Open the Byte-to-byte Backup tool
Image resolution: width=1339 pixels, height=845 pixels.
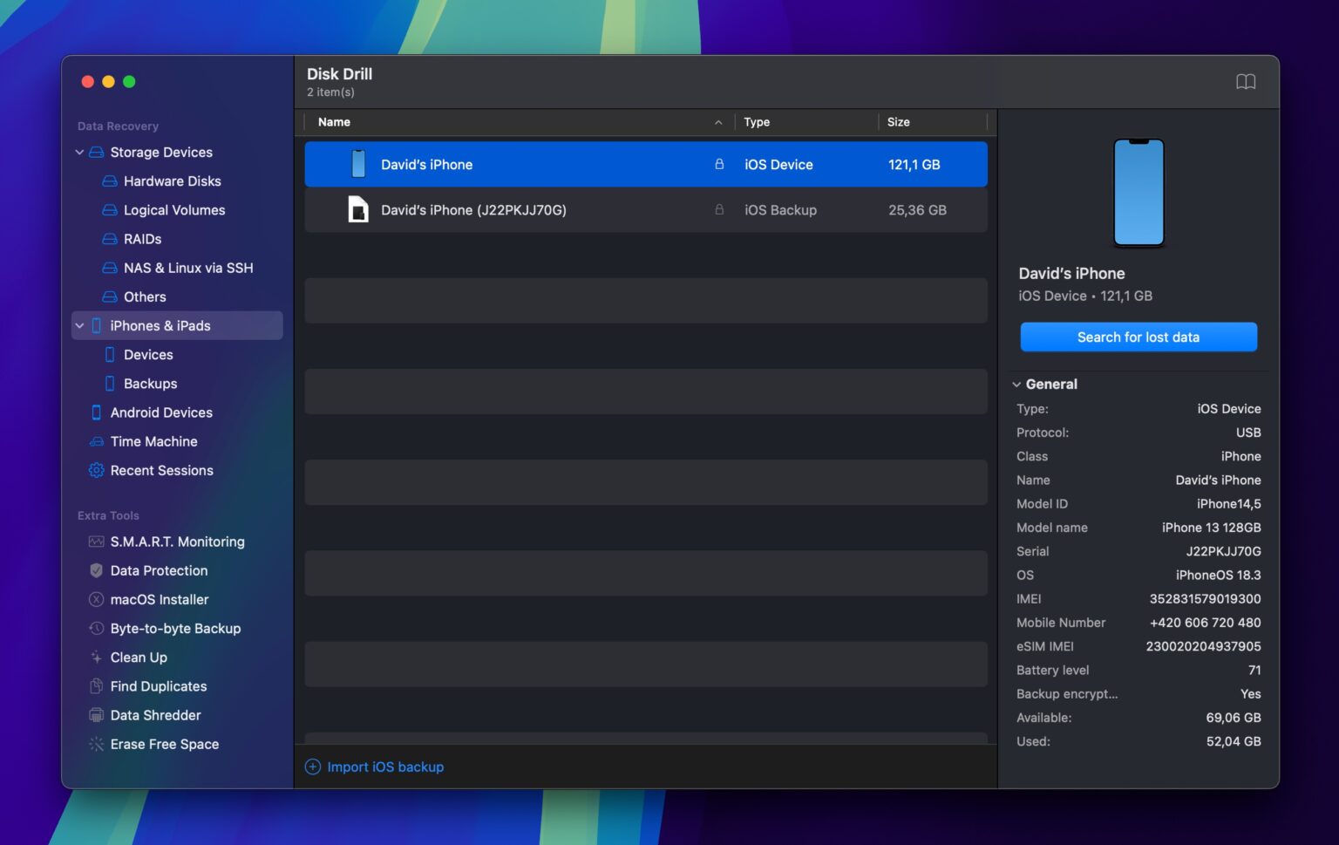(x=175, y=628)
